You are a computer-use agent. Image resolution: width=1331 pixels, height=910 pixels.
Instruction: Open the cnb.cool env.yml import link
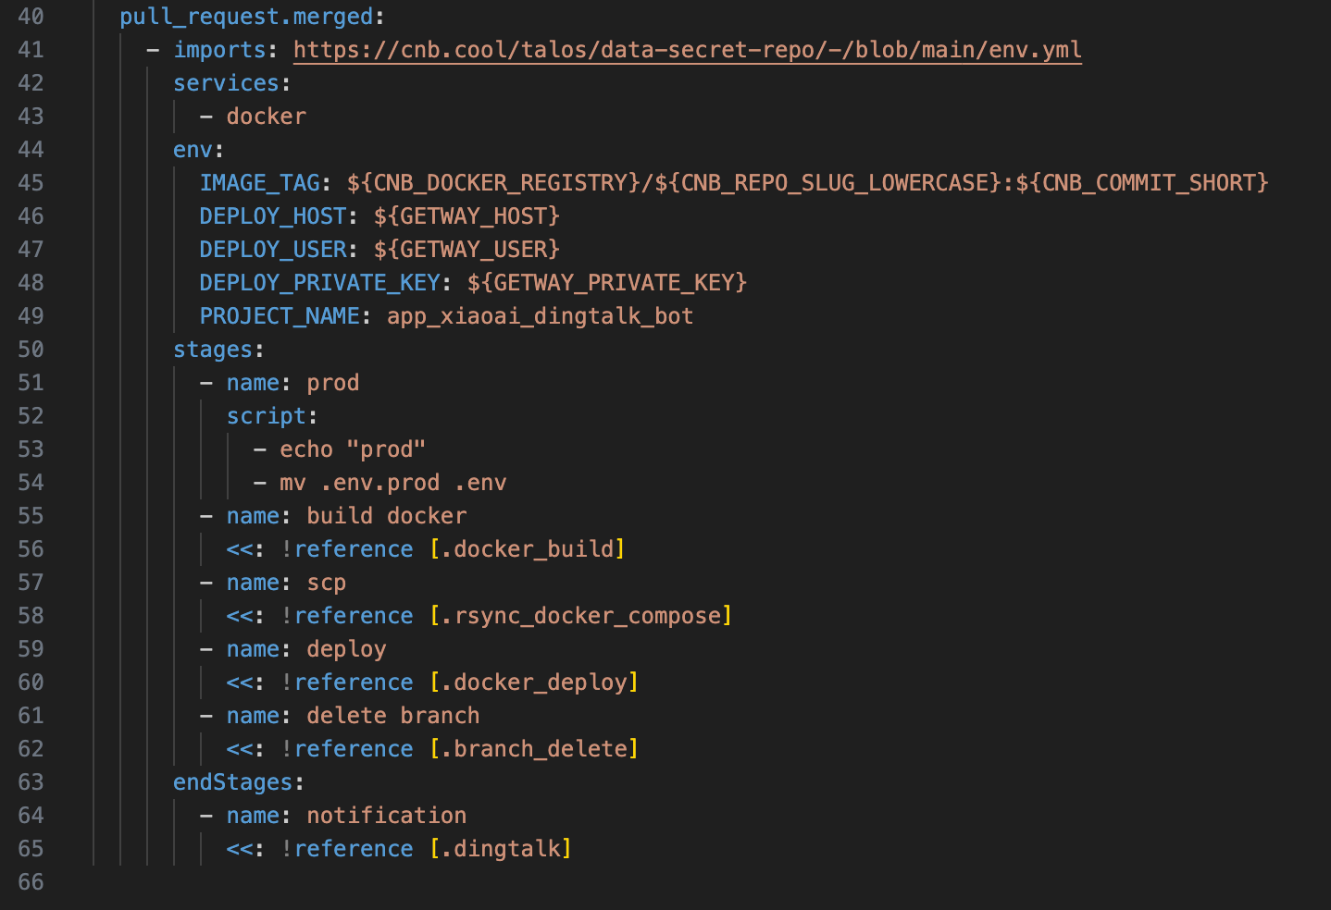click(x=687, y=50)
